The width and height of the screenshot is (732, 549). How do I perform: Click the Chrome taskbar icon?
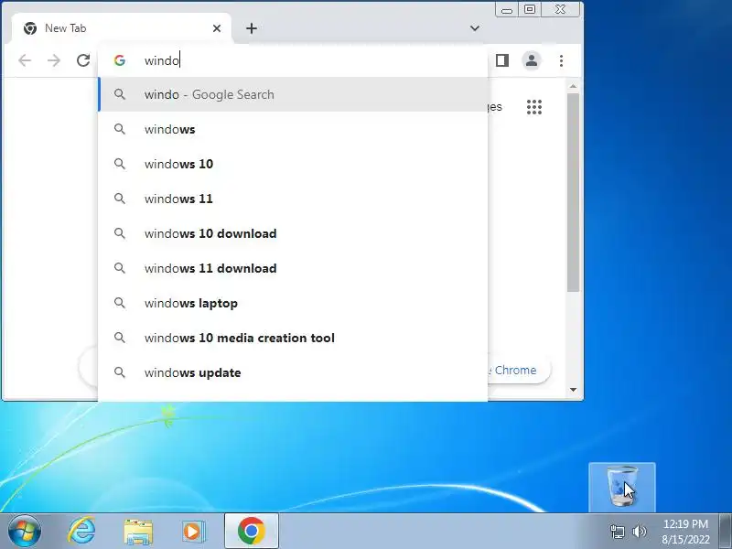coord(252,531)
